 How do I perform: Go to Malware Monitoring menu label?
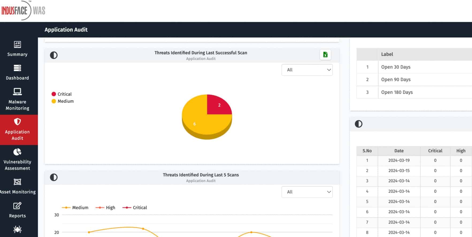[x=17, y=105]
